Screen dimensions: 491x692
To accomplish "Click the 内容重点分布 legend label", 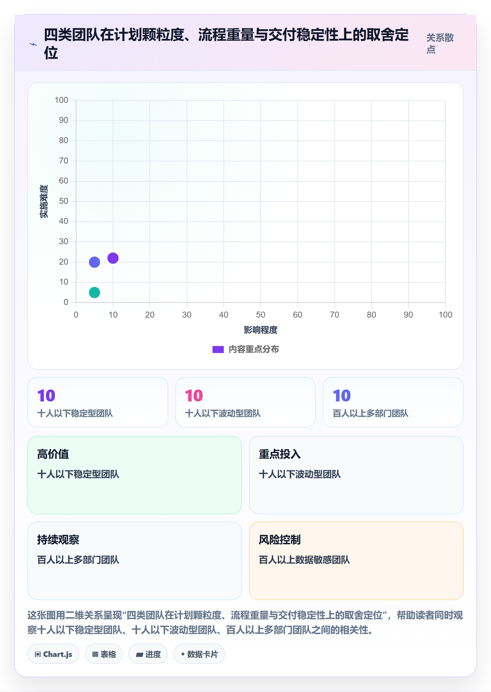I will click(x=254, y=350).
